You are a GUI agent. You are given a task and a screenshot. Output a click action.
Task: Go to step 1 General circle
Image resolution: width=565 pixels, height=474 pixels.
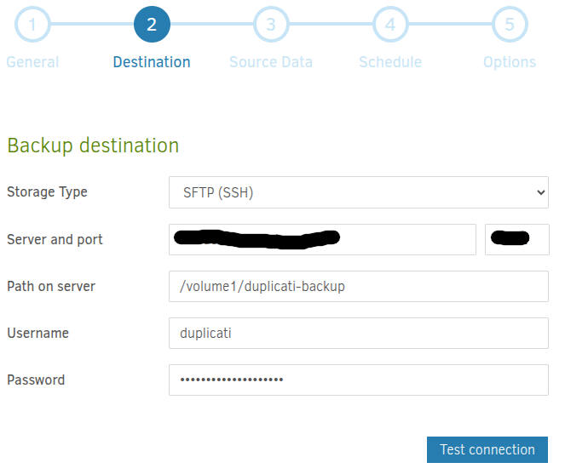point(32,25)
